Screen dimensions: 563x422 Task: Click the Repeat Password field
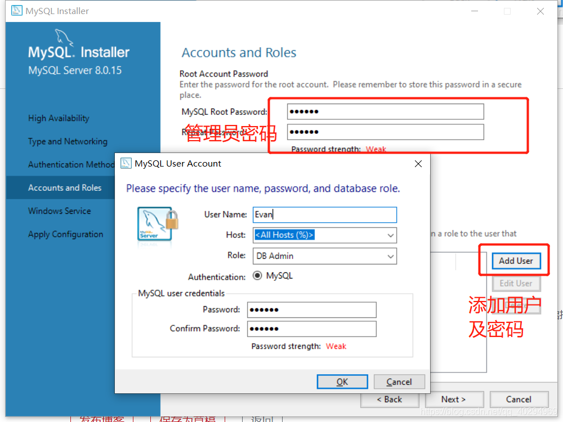[385, 132]
